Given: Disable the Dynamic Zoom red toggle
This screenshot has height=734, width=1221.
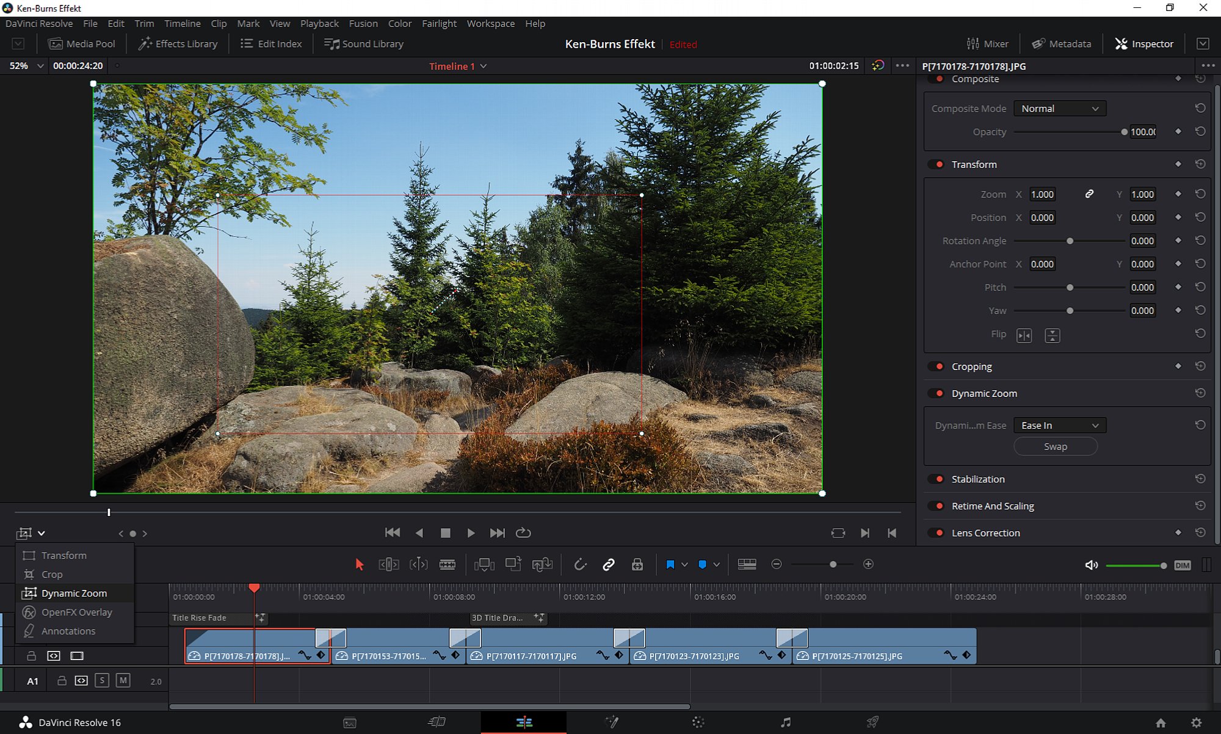Looking at the screenshot, I should pos(939,393).
